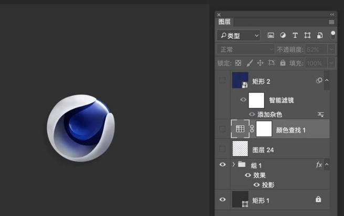
Task: Open the layers panel menu icon
Action: pos(331,22)
